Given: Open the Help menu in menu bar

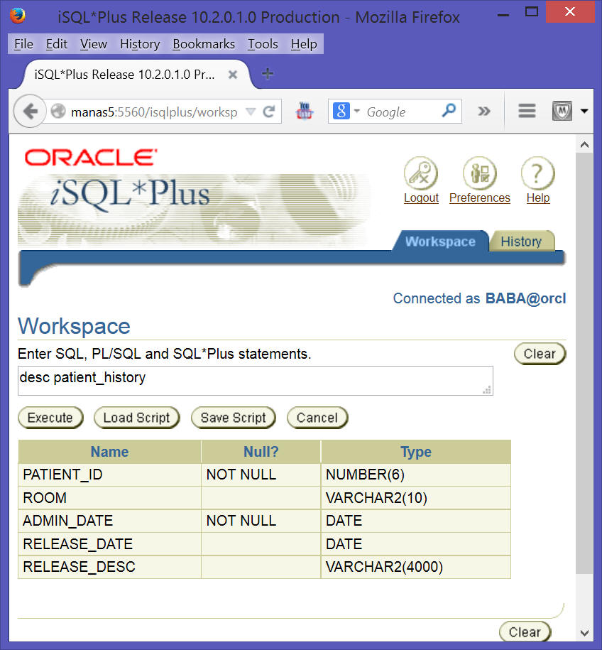Looking at the screenshot, I should (304, 44).
